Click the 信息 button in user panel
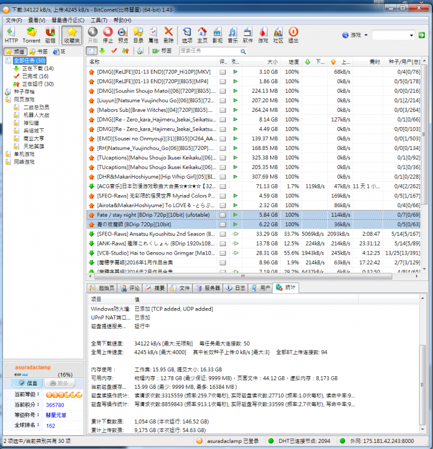 [x=28, y=383]
